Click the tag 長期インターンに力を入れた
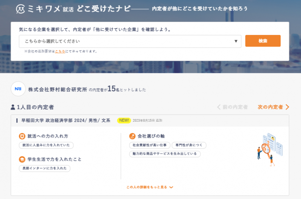The image size is (301, 199). point(44,168)
